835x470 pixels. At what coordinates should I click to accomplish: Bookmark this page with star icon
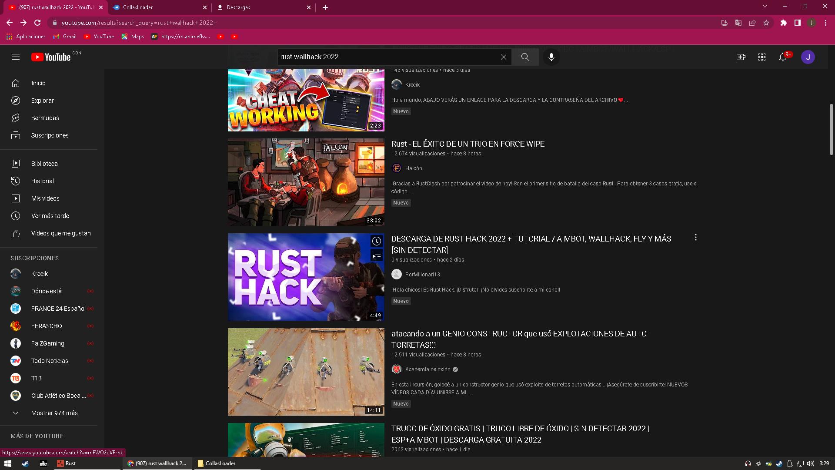pyautogui.click(x=766, y=23)
